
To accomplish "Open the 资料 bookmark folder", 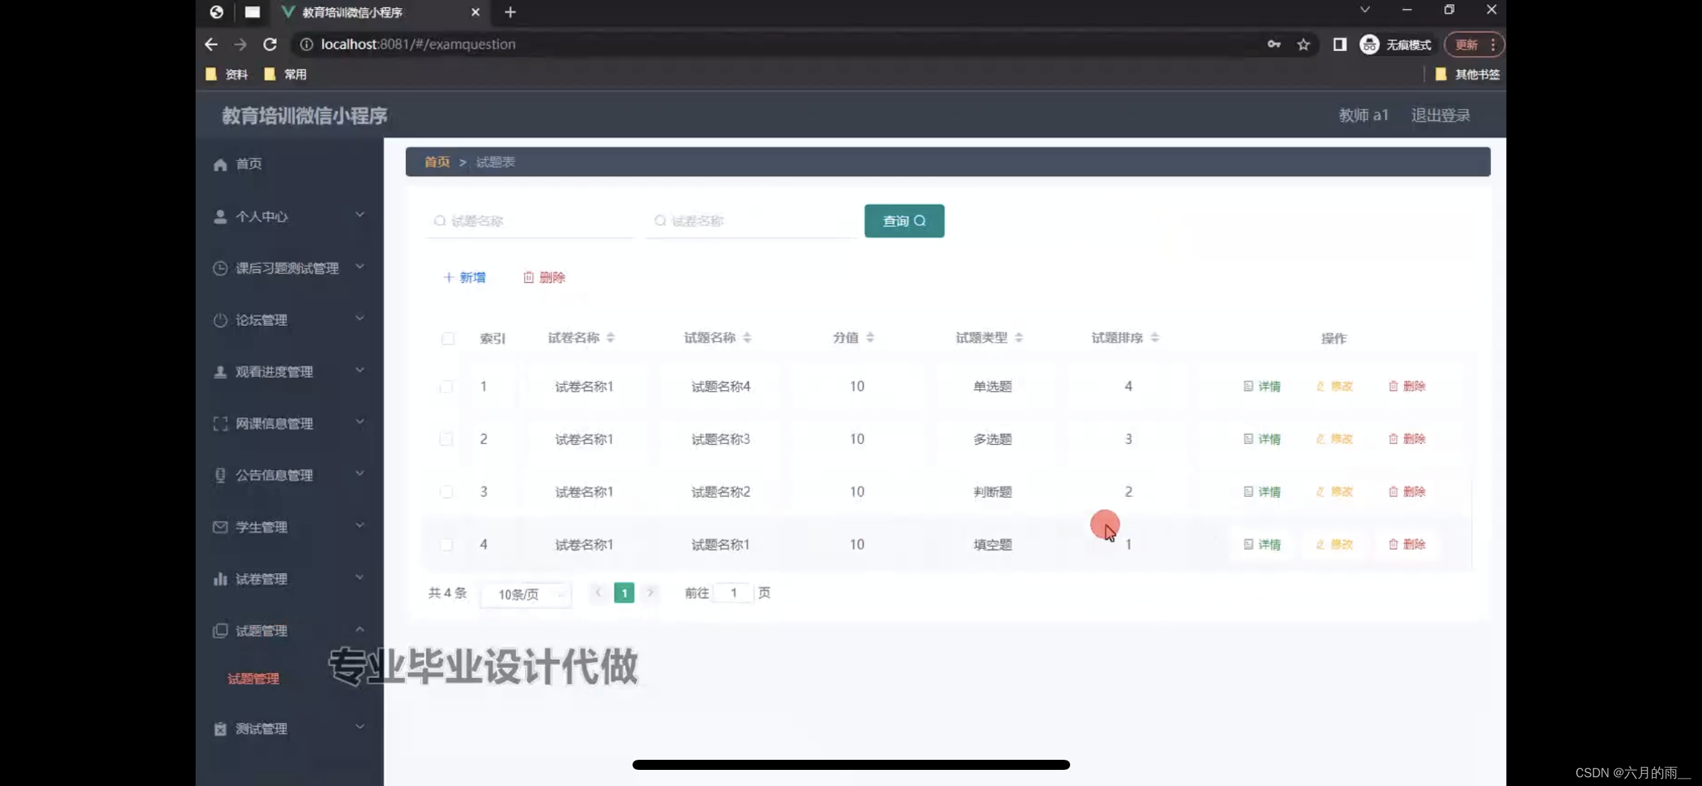I will pyautogui.click(x=227, y=75).
